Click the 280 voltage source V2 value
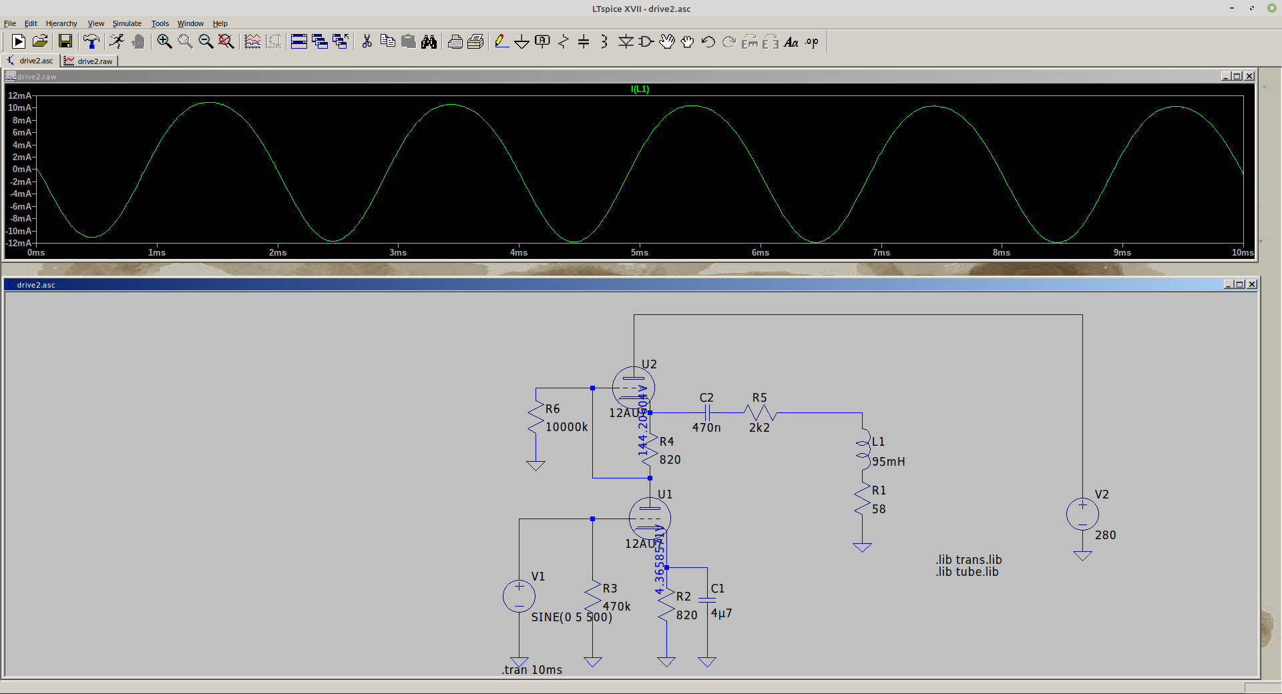Image resolution: width=1282 pixels, height=694 pixels. (x=1105, y=535)
